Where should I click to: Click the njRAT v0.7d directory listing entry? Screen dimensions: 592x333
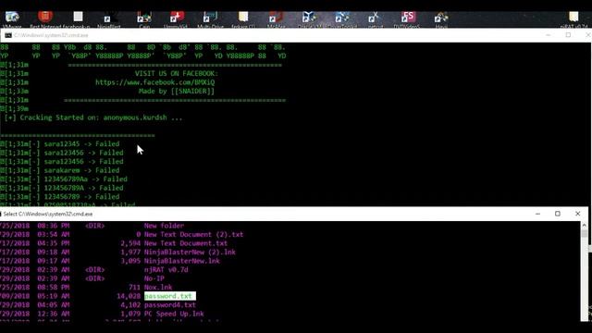tap(166, 270)
